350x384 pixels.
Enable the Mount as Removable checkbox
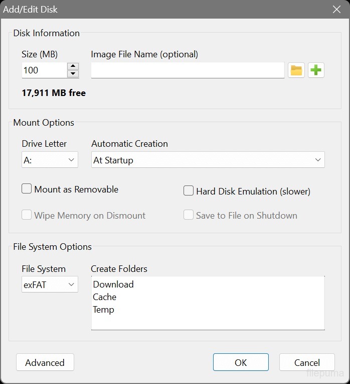coord(27,189)
